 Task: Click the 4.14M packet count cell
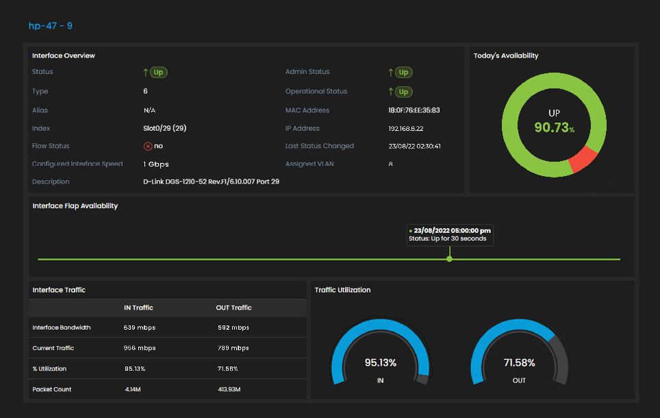point(133,389)
